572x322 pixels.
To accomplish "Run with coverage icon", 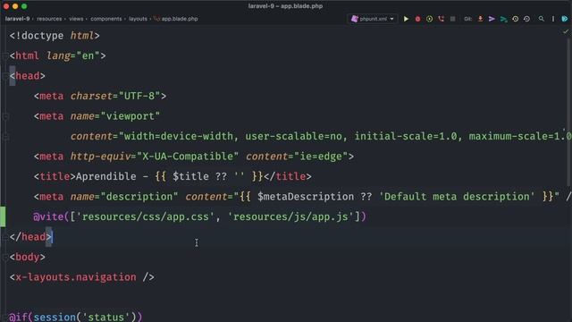I will tap(429, 19).
